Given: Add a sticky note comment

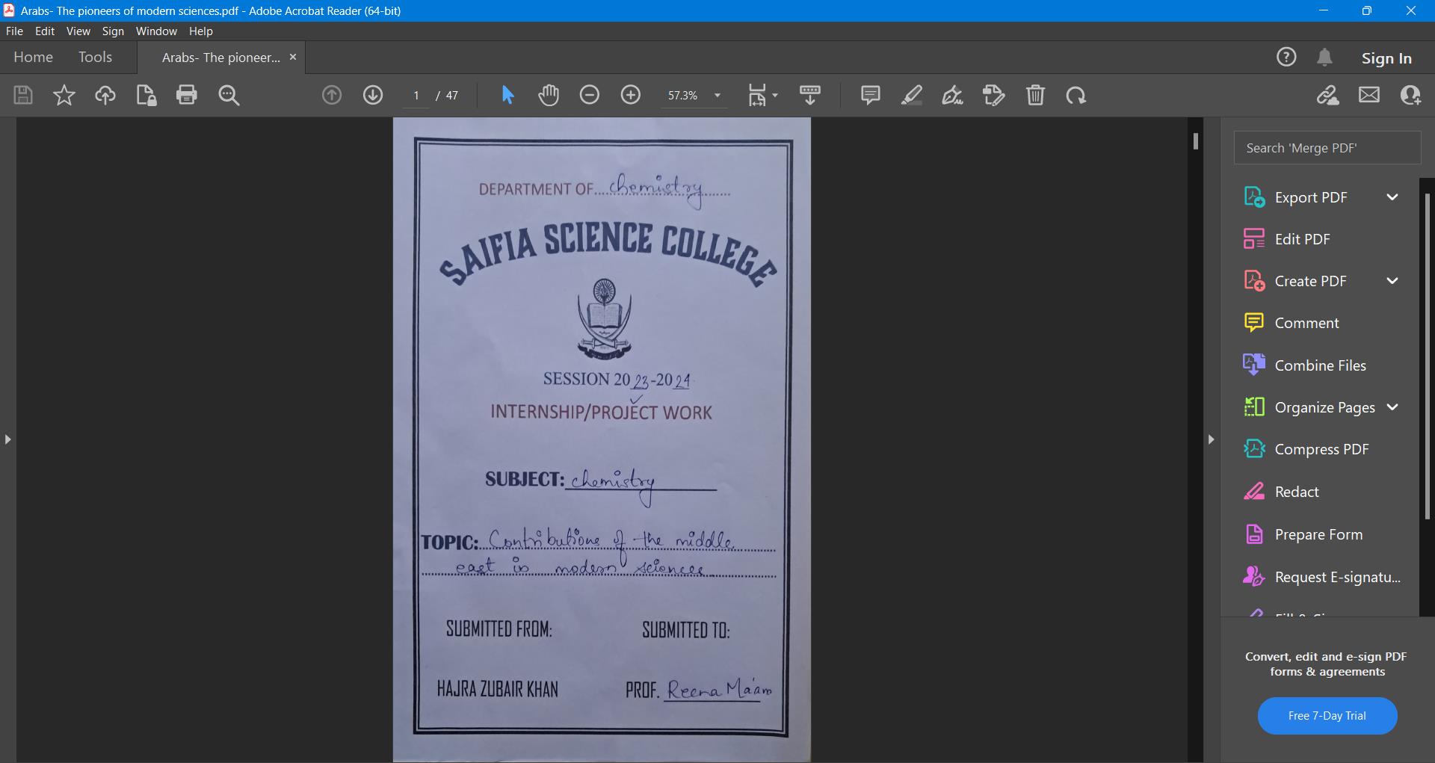Looking at the screenshot, I should pos(870,95).
